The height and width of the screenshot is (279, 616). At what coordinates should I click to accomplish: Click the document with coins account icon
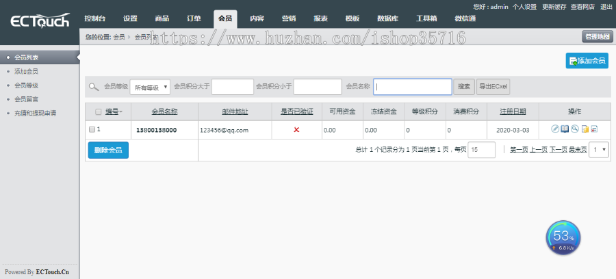[x=585, y=129]
